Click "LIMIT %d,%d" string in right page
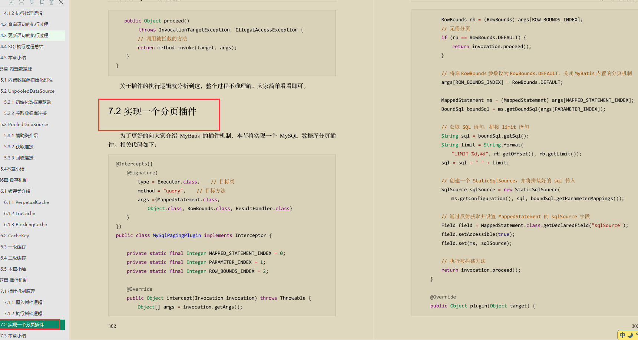The image size is (638, 340). pyautogui.click(x=470, y=154)
